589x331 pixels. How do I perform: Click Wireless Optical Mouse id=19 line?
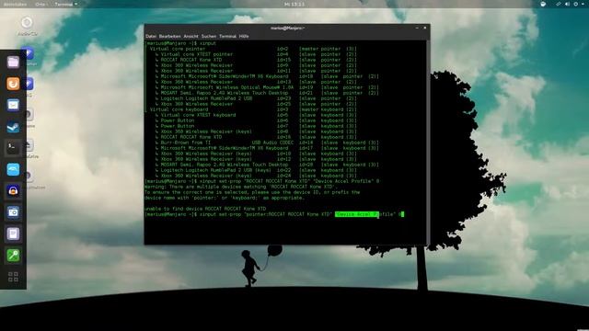[x=266, y=87]
